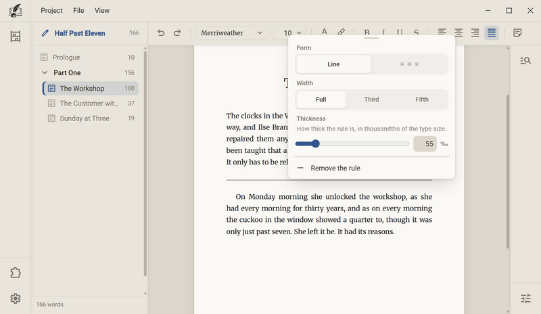This screenshot has height=314, width=541.
Task: Select The Workshop scene
Action: point(91,89)
